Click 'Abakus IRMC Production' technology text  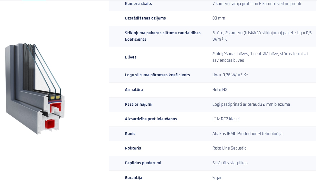pos(235,134)
